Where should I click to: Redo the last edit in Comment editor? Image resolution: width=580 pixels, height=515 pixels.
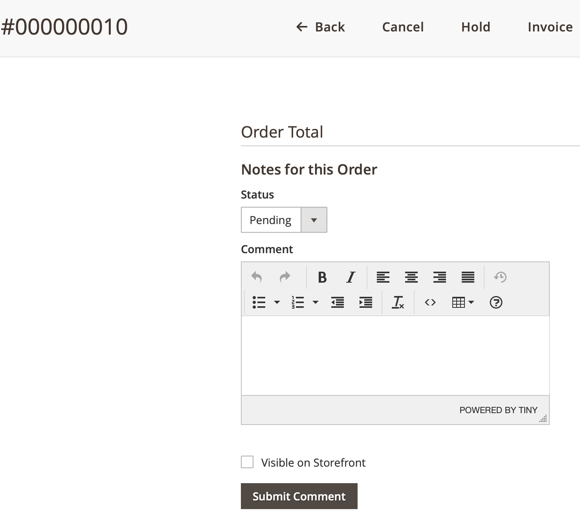[x=285, y=277]
